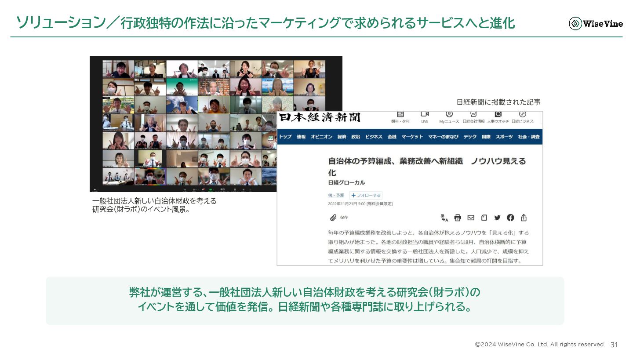Click the 日経ビジネス compass icon
Screen dimensions: 633x356
click(523, 114)
